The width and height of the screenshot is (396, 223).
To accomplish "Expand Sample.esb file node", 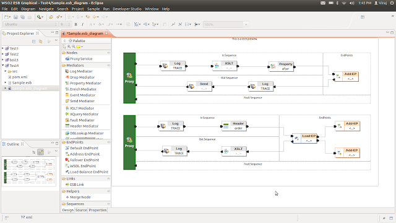I will pos(6,82).
